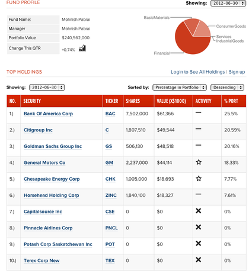Click the C ticker link
Image resolution: width=249 pixels, height=271 pixels.
(x=107, y=130)
